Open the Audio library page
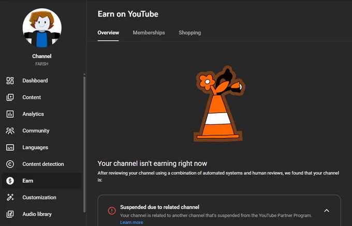Image resolution: width=352 pixels, height=226 pixels. pos(42,214)
